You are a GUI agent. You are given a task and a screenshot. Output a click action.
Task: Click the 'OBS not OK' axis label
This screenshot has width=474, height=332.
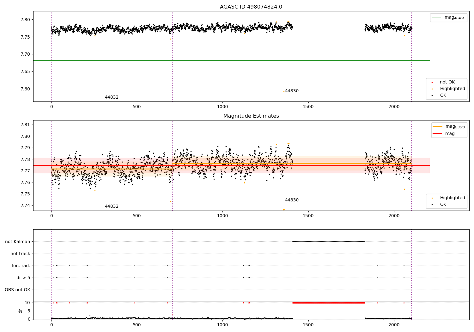17,290
